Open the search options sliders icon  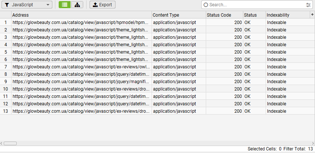click(x=308, y=5)
